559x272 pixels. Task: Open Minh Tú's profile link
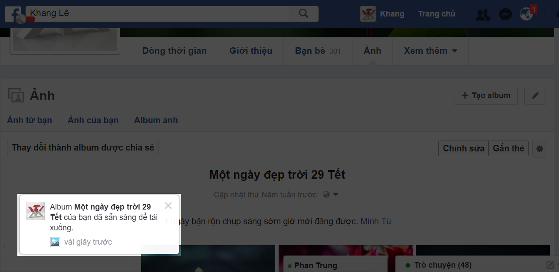376,221
